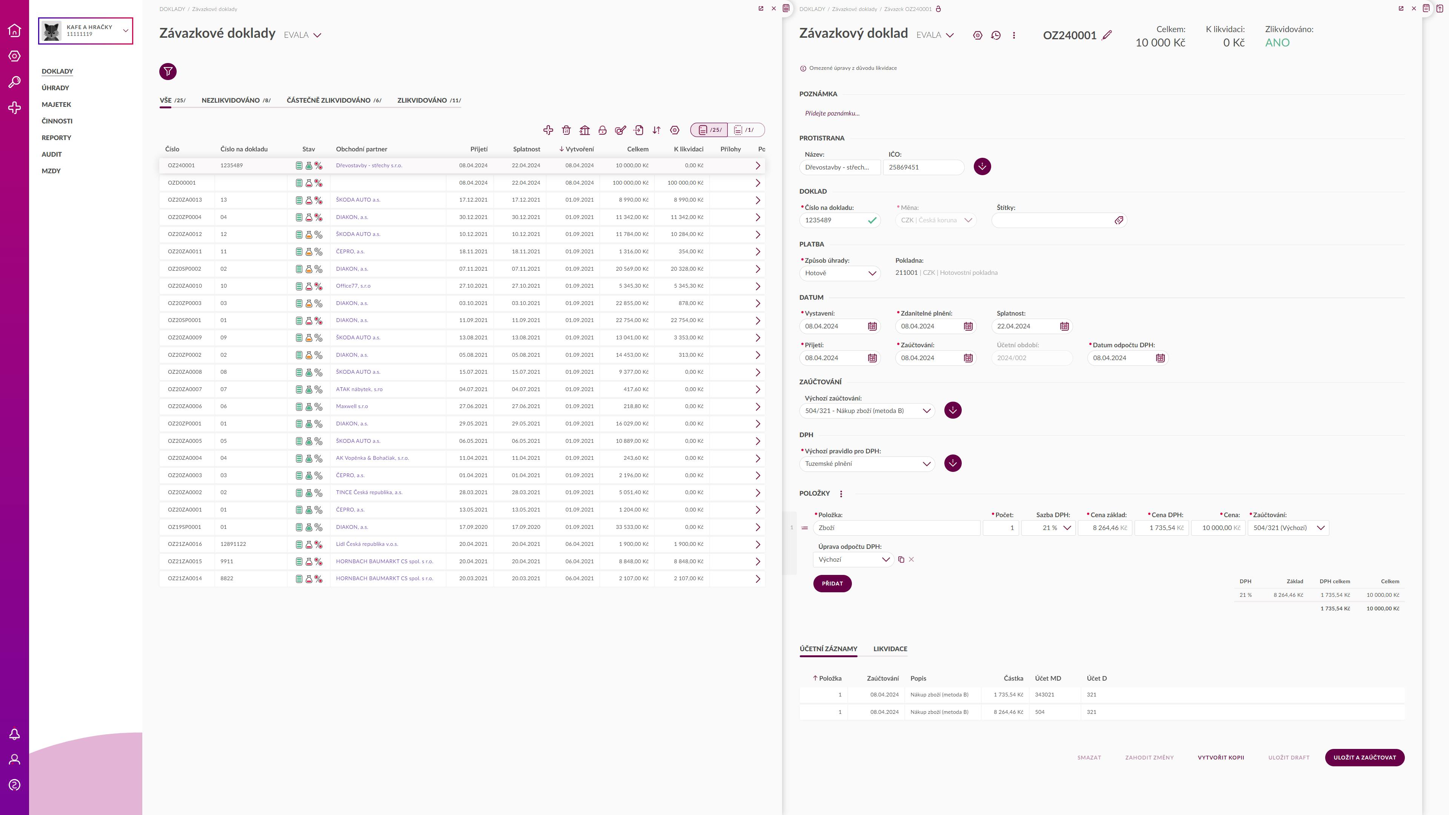Open the search magnifier in the left sidebar
Viewport: 1449px width, 815px height.
[x=15, y=82]
